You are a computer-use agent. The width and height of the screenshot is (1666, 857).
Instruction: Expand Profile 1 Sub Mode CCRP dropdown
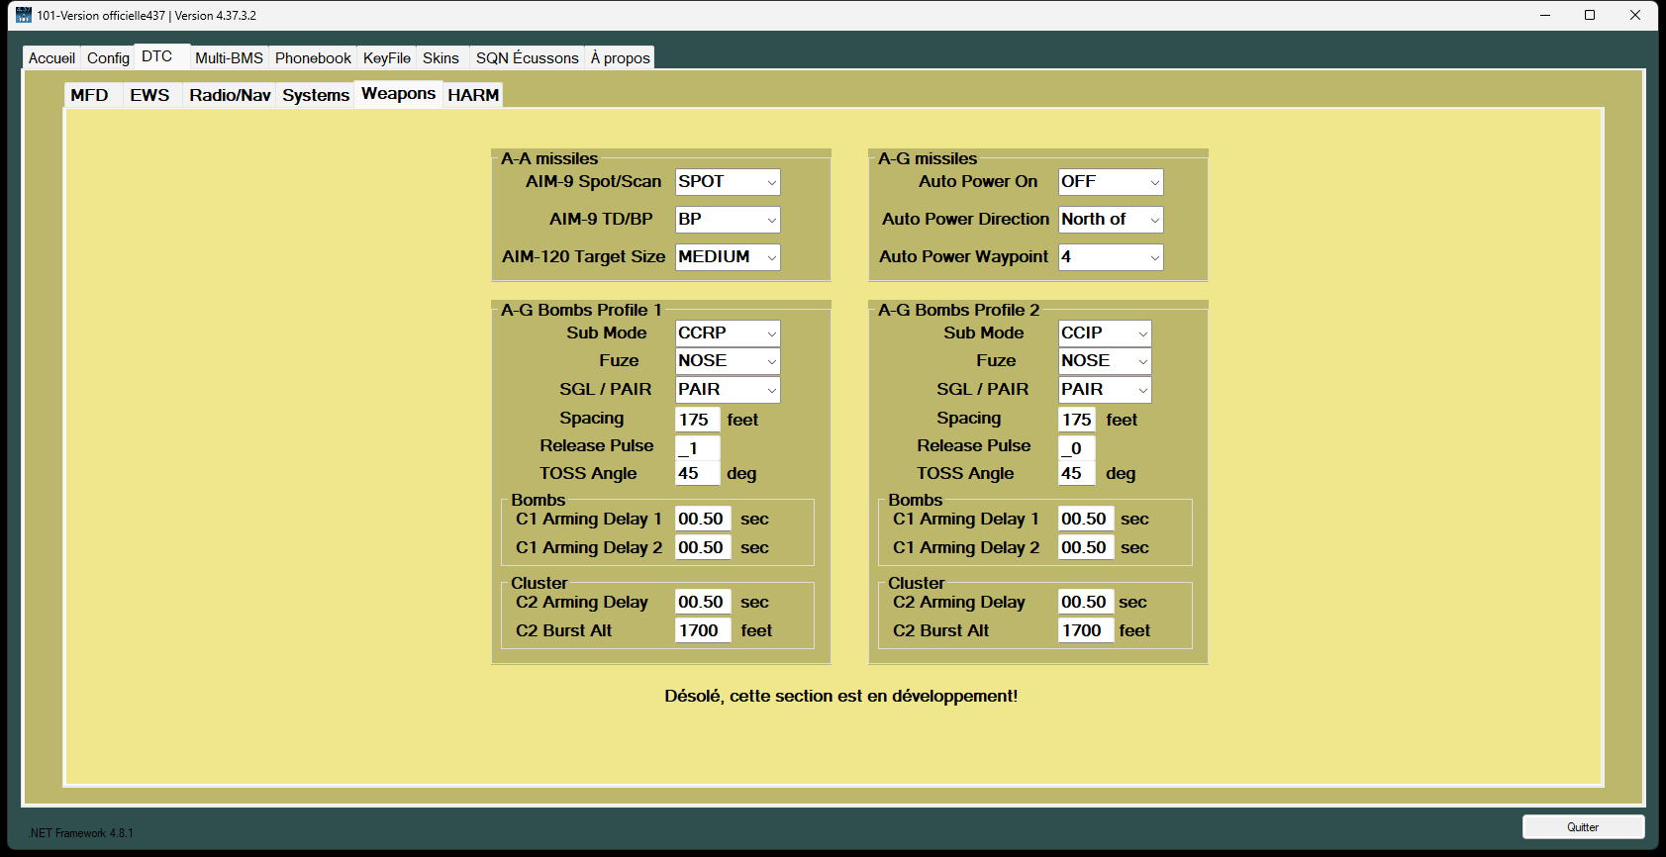point(728,333)
